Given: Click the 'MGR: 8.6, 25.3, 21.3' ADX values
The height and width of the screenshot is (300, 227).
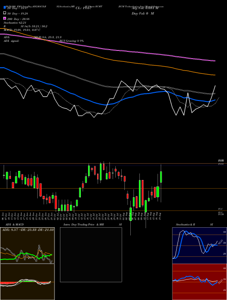Looking at the screenshot, I should (x=48, y=37).
